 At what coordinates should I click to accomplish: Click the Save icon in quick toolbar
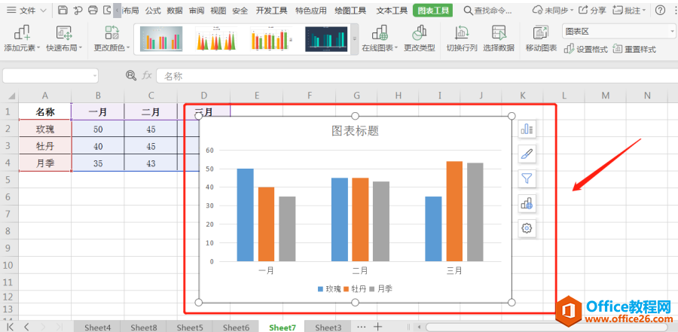coord(63,11)
